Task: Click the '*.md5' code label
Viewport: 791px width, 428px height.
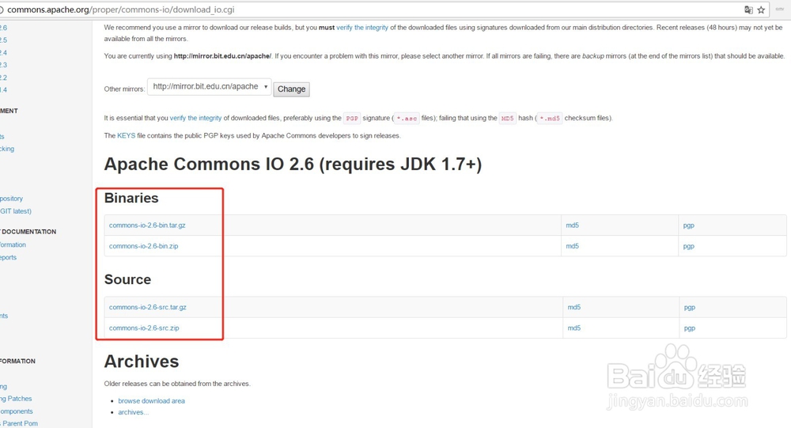Action: [x=550, y=119]
